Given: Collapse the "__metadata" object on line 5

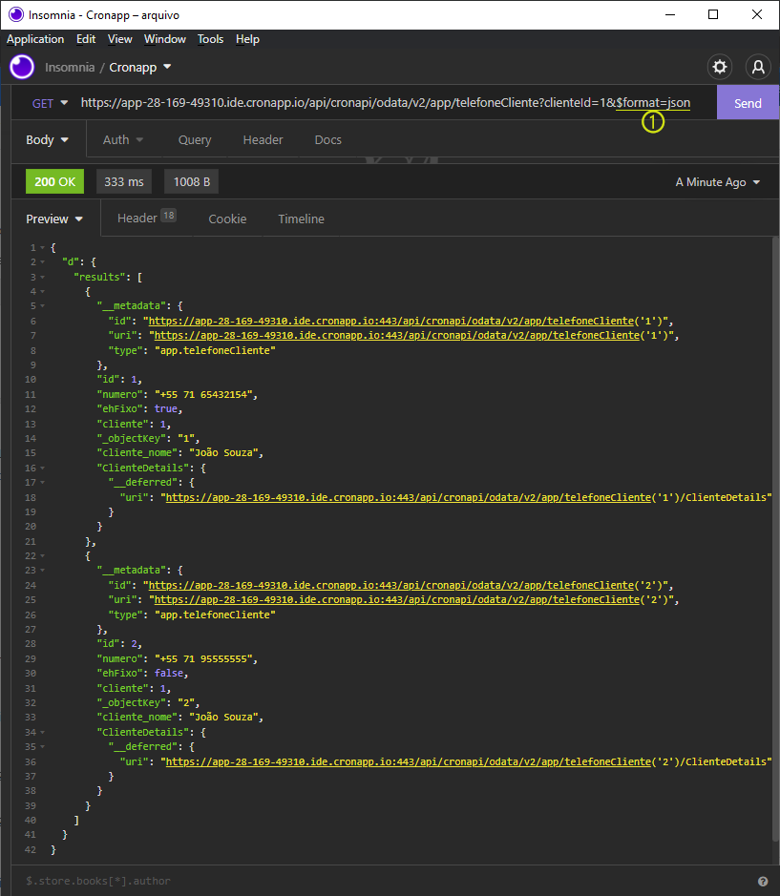Looking at the screenshot, I should coord(42,306).
